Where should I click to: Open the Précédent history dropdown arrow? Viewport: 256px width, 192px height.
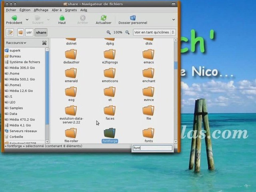(27, 19)
